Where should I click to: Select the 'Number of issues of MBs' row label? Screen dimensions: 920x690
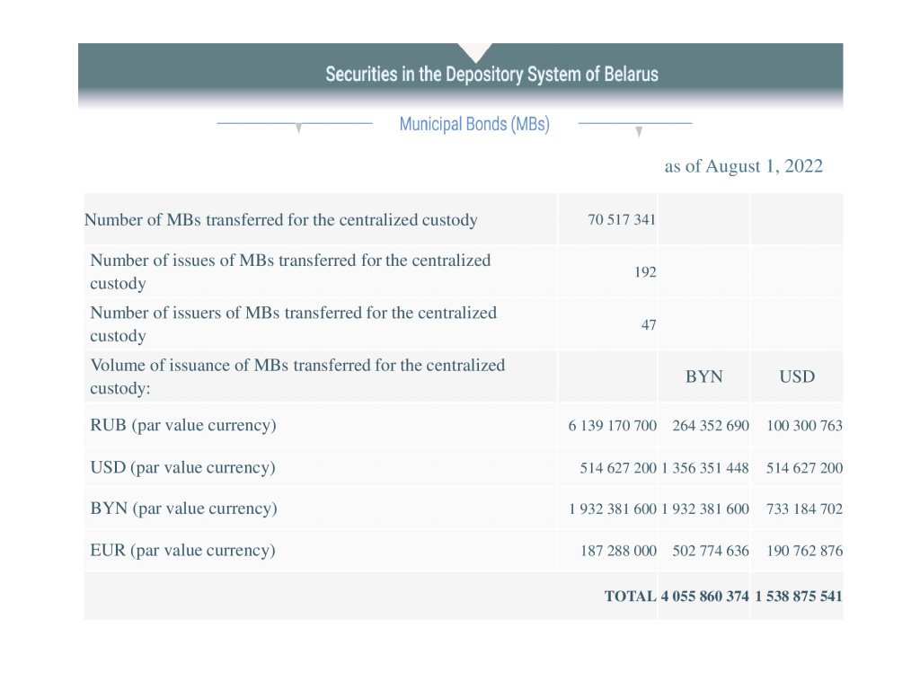point(290,271)
